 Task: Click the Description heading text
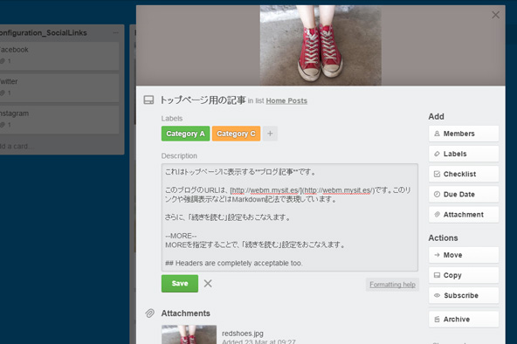point(179,155)
